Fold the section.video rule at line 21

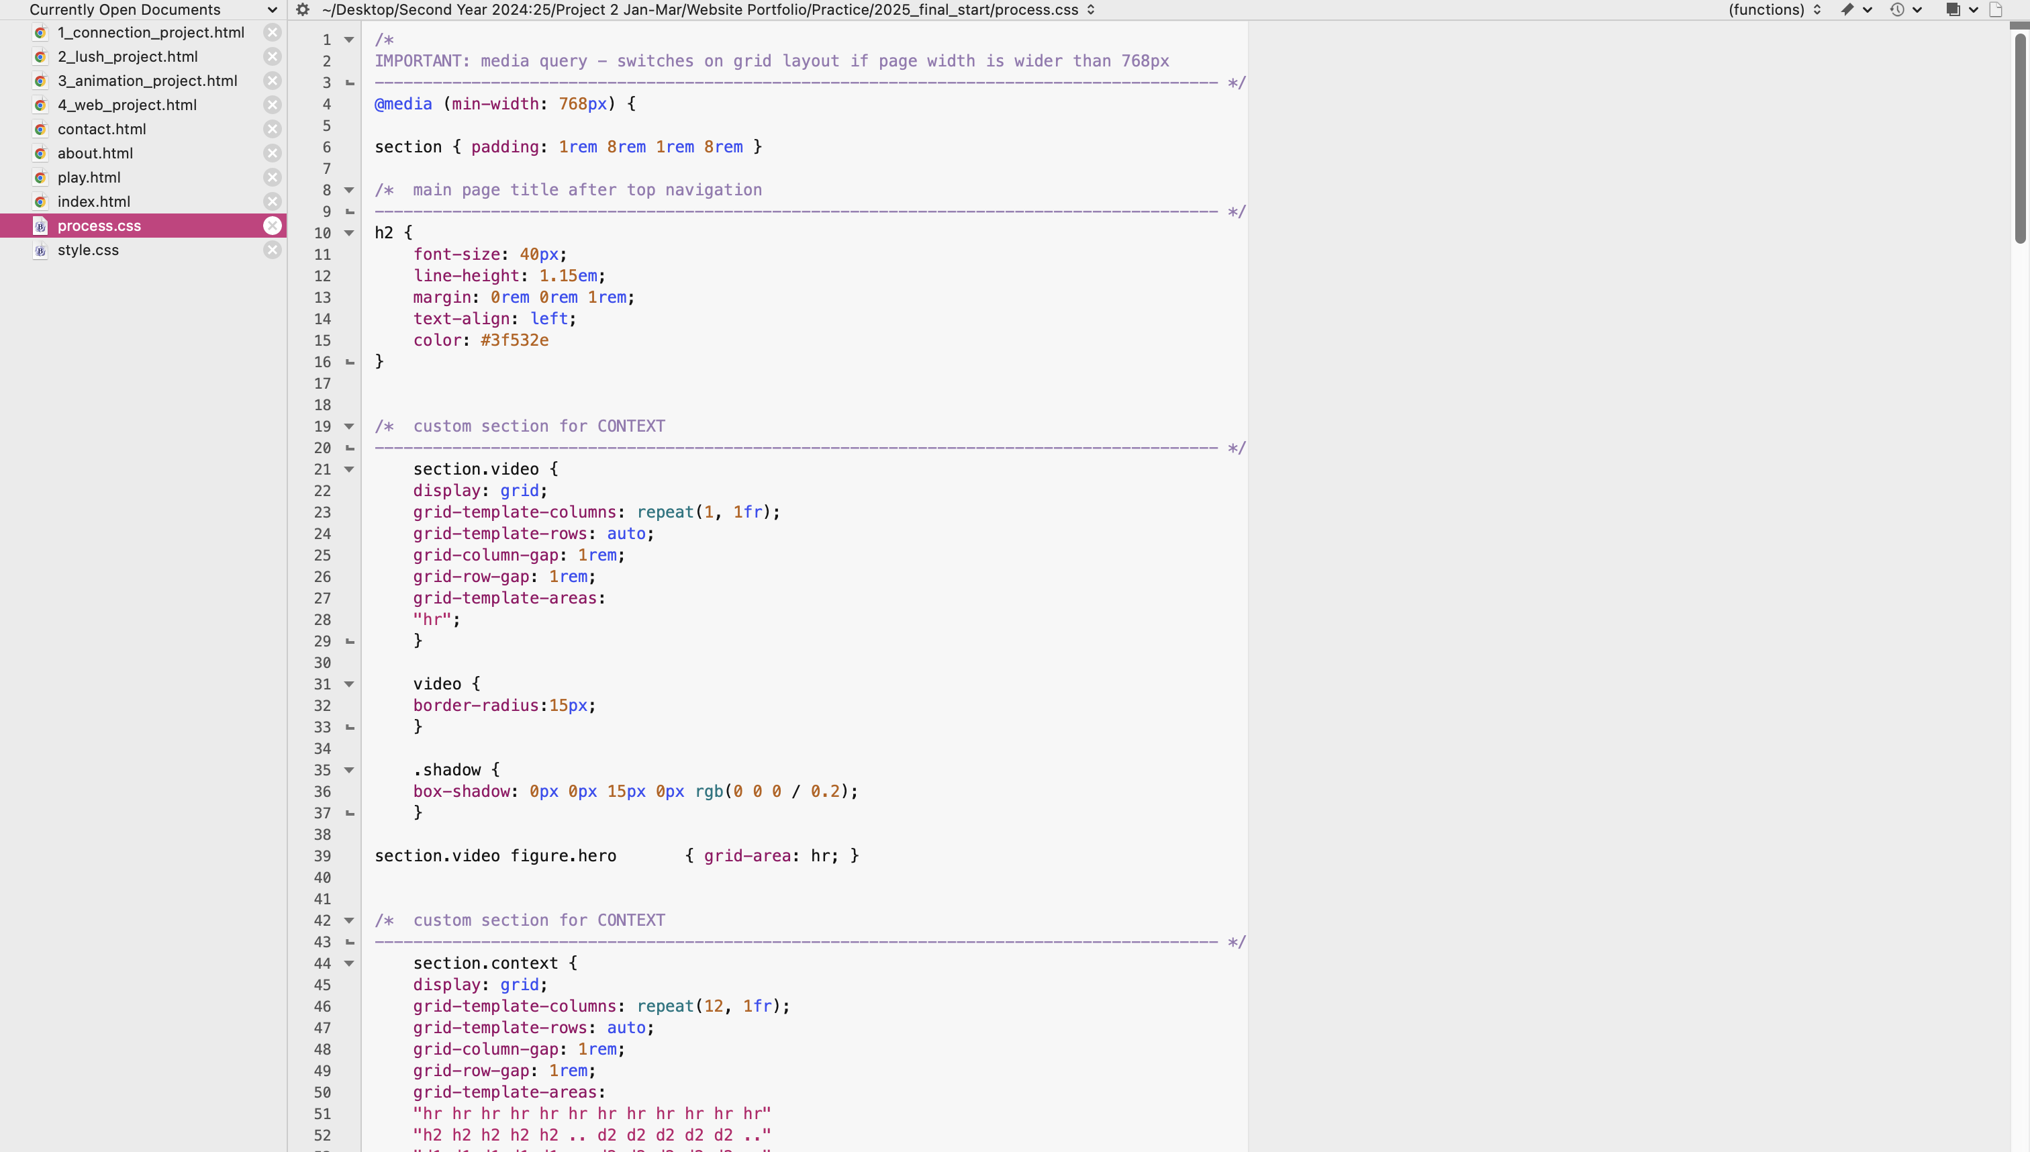(x=349, y=469)
